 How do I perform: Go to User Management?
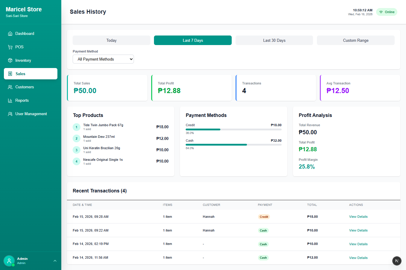(x=30, y=114)
